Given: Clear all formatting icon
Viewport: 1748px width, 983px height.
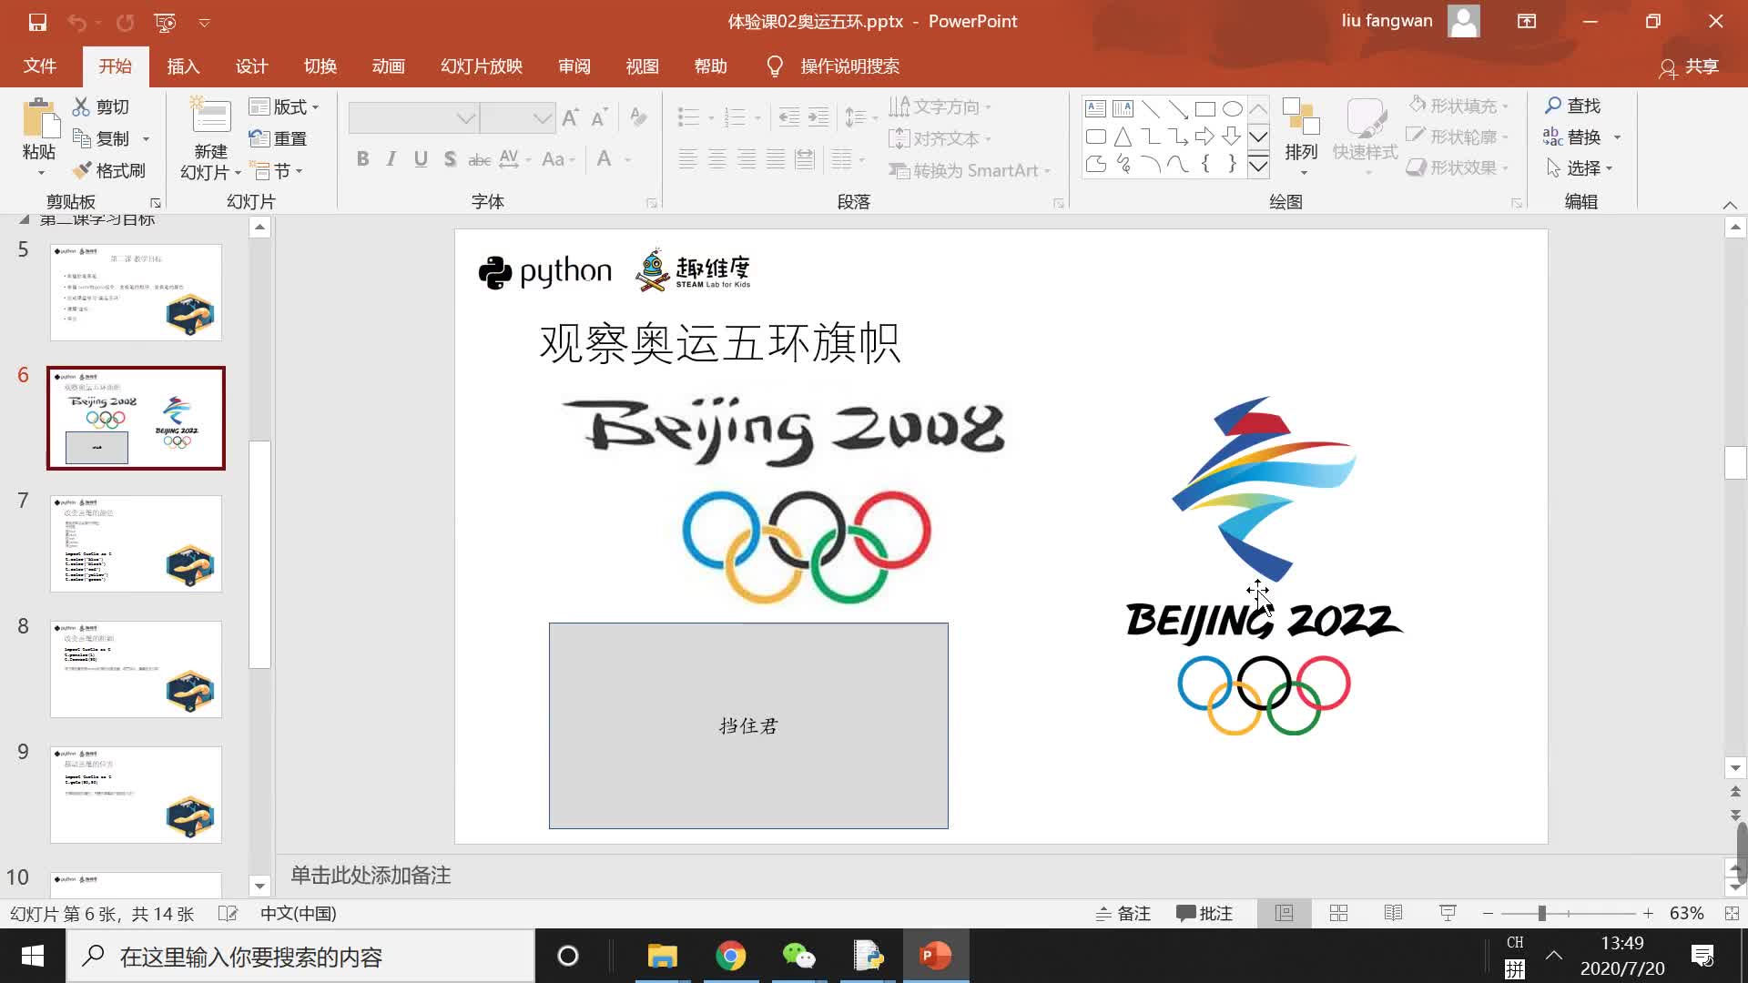Looking at the screenshot, I should [x=638, y=117].
